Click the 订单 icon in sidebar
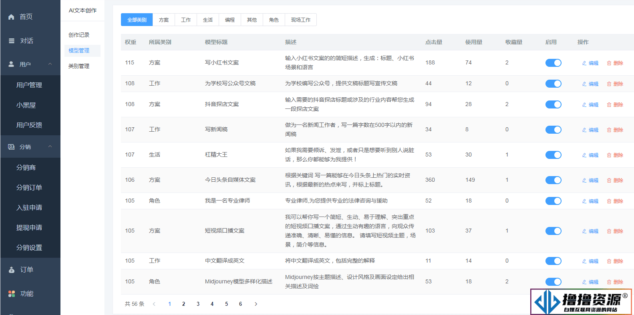634x315 pixels. [12, 270]
